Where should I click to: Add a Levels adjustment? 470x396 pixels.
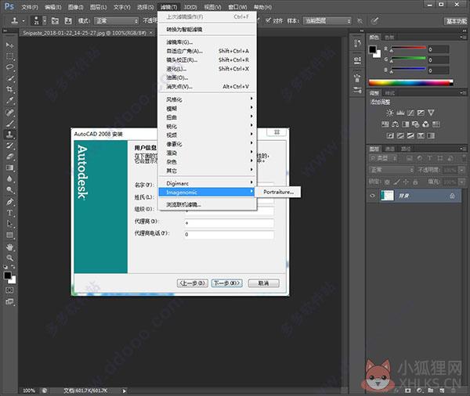[400, 113]
